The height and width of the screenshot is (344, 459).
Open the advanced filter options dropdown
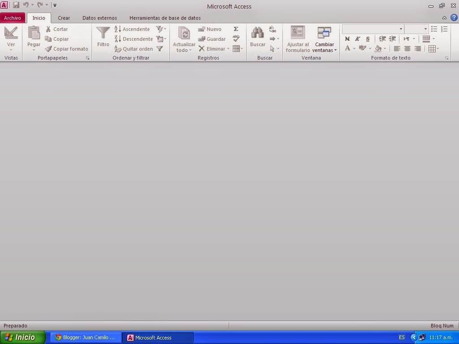(161, 39)
